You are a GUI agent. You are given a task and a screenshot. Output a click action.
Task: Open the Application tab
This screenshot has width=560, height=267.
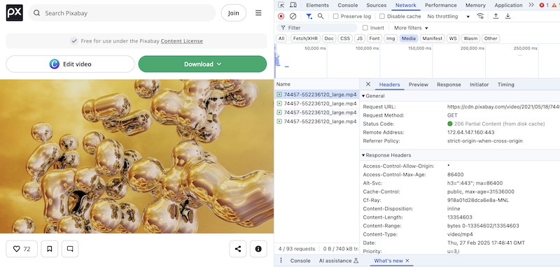click(x=509, y=5)
